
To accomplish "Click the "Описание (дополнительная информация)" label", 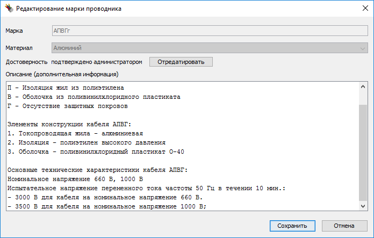I will point(62,74).
